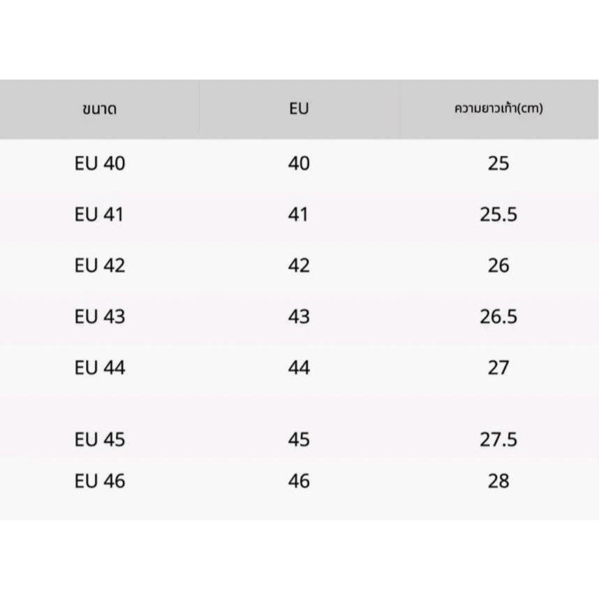
Task: Click the standalone 46 in the EU column
Action: (x=299, y=481)
